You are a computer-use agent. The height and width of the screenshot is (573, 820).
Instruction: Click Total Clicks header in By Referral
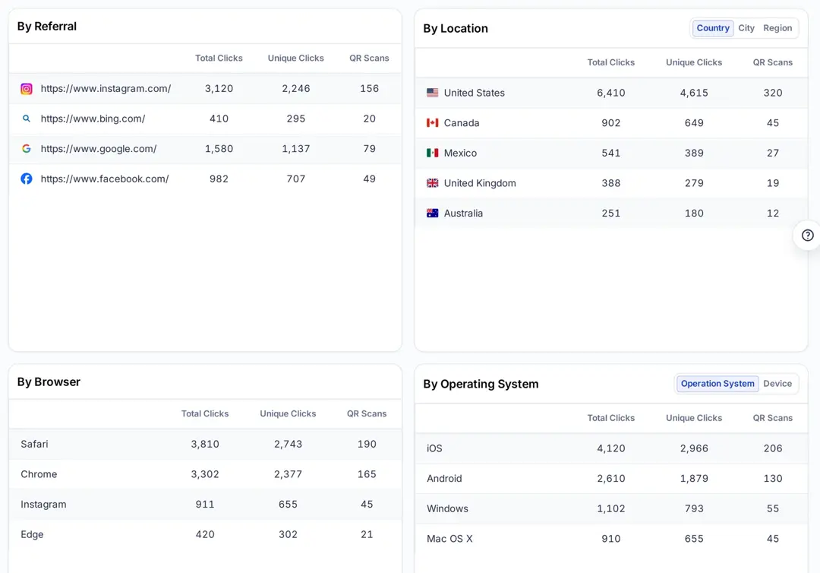[219, 58]
